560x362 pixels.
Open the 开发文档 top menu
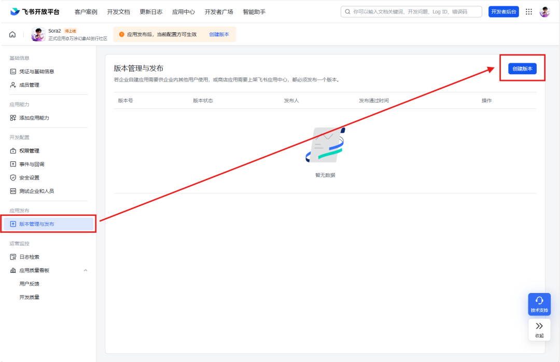coord(118,12)
